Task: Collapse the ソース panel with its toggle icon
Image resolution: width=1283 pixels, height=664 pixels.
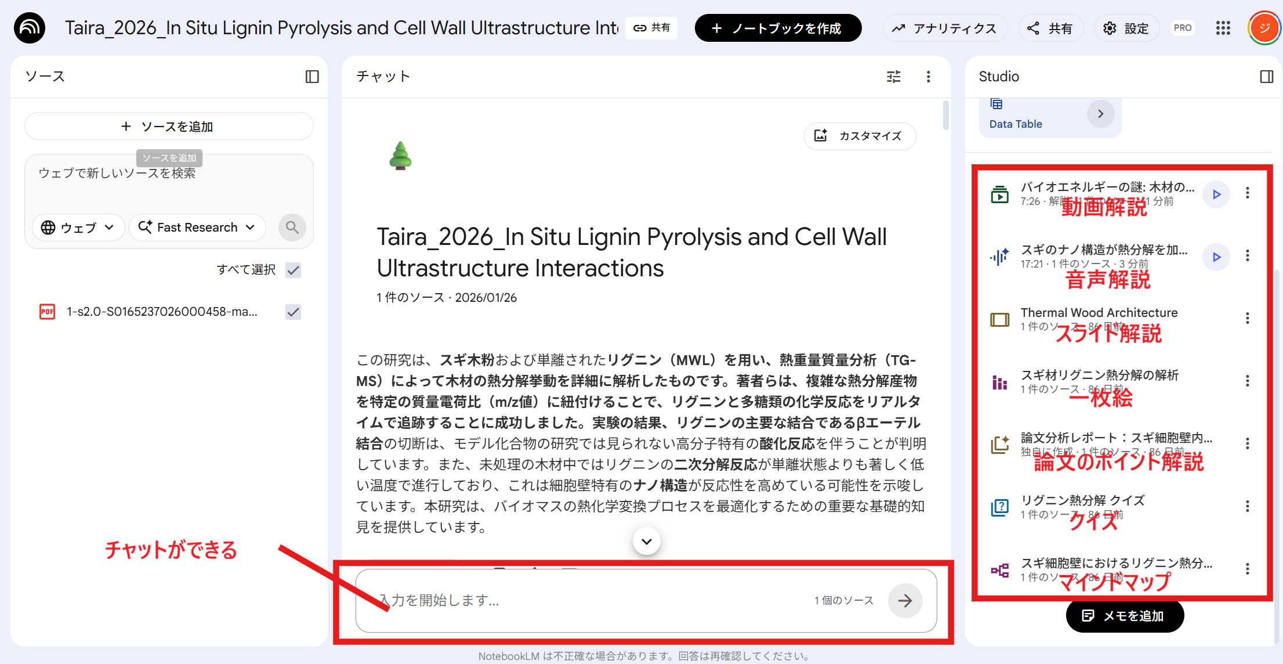Action: click(312, 77)
